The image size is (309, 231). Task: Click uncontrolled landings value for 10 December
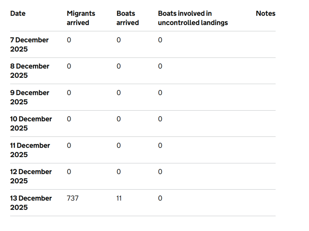click(160, 119)
